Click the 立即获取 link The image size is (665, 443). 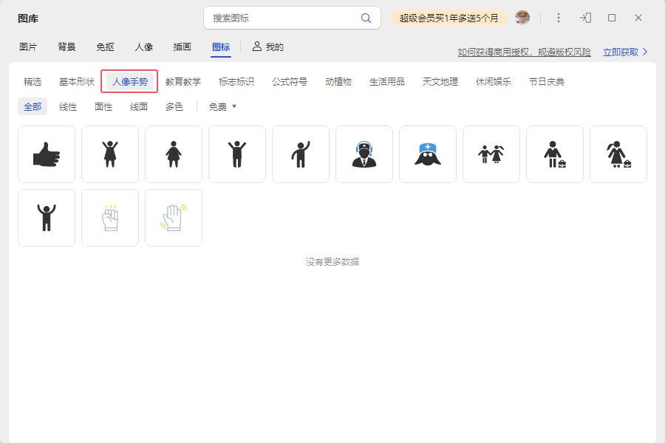pyautogui.click(x=625, y=52)
